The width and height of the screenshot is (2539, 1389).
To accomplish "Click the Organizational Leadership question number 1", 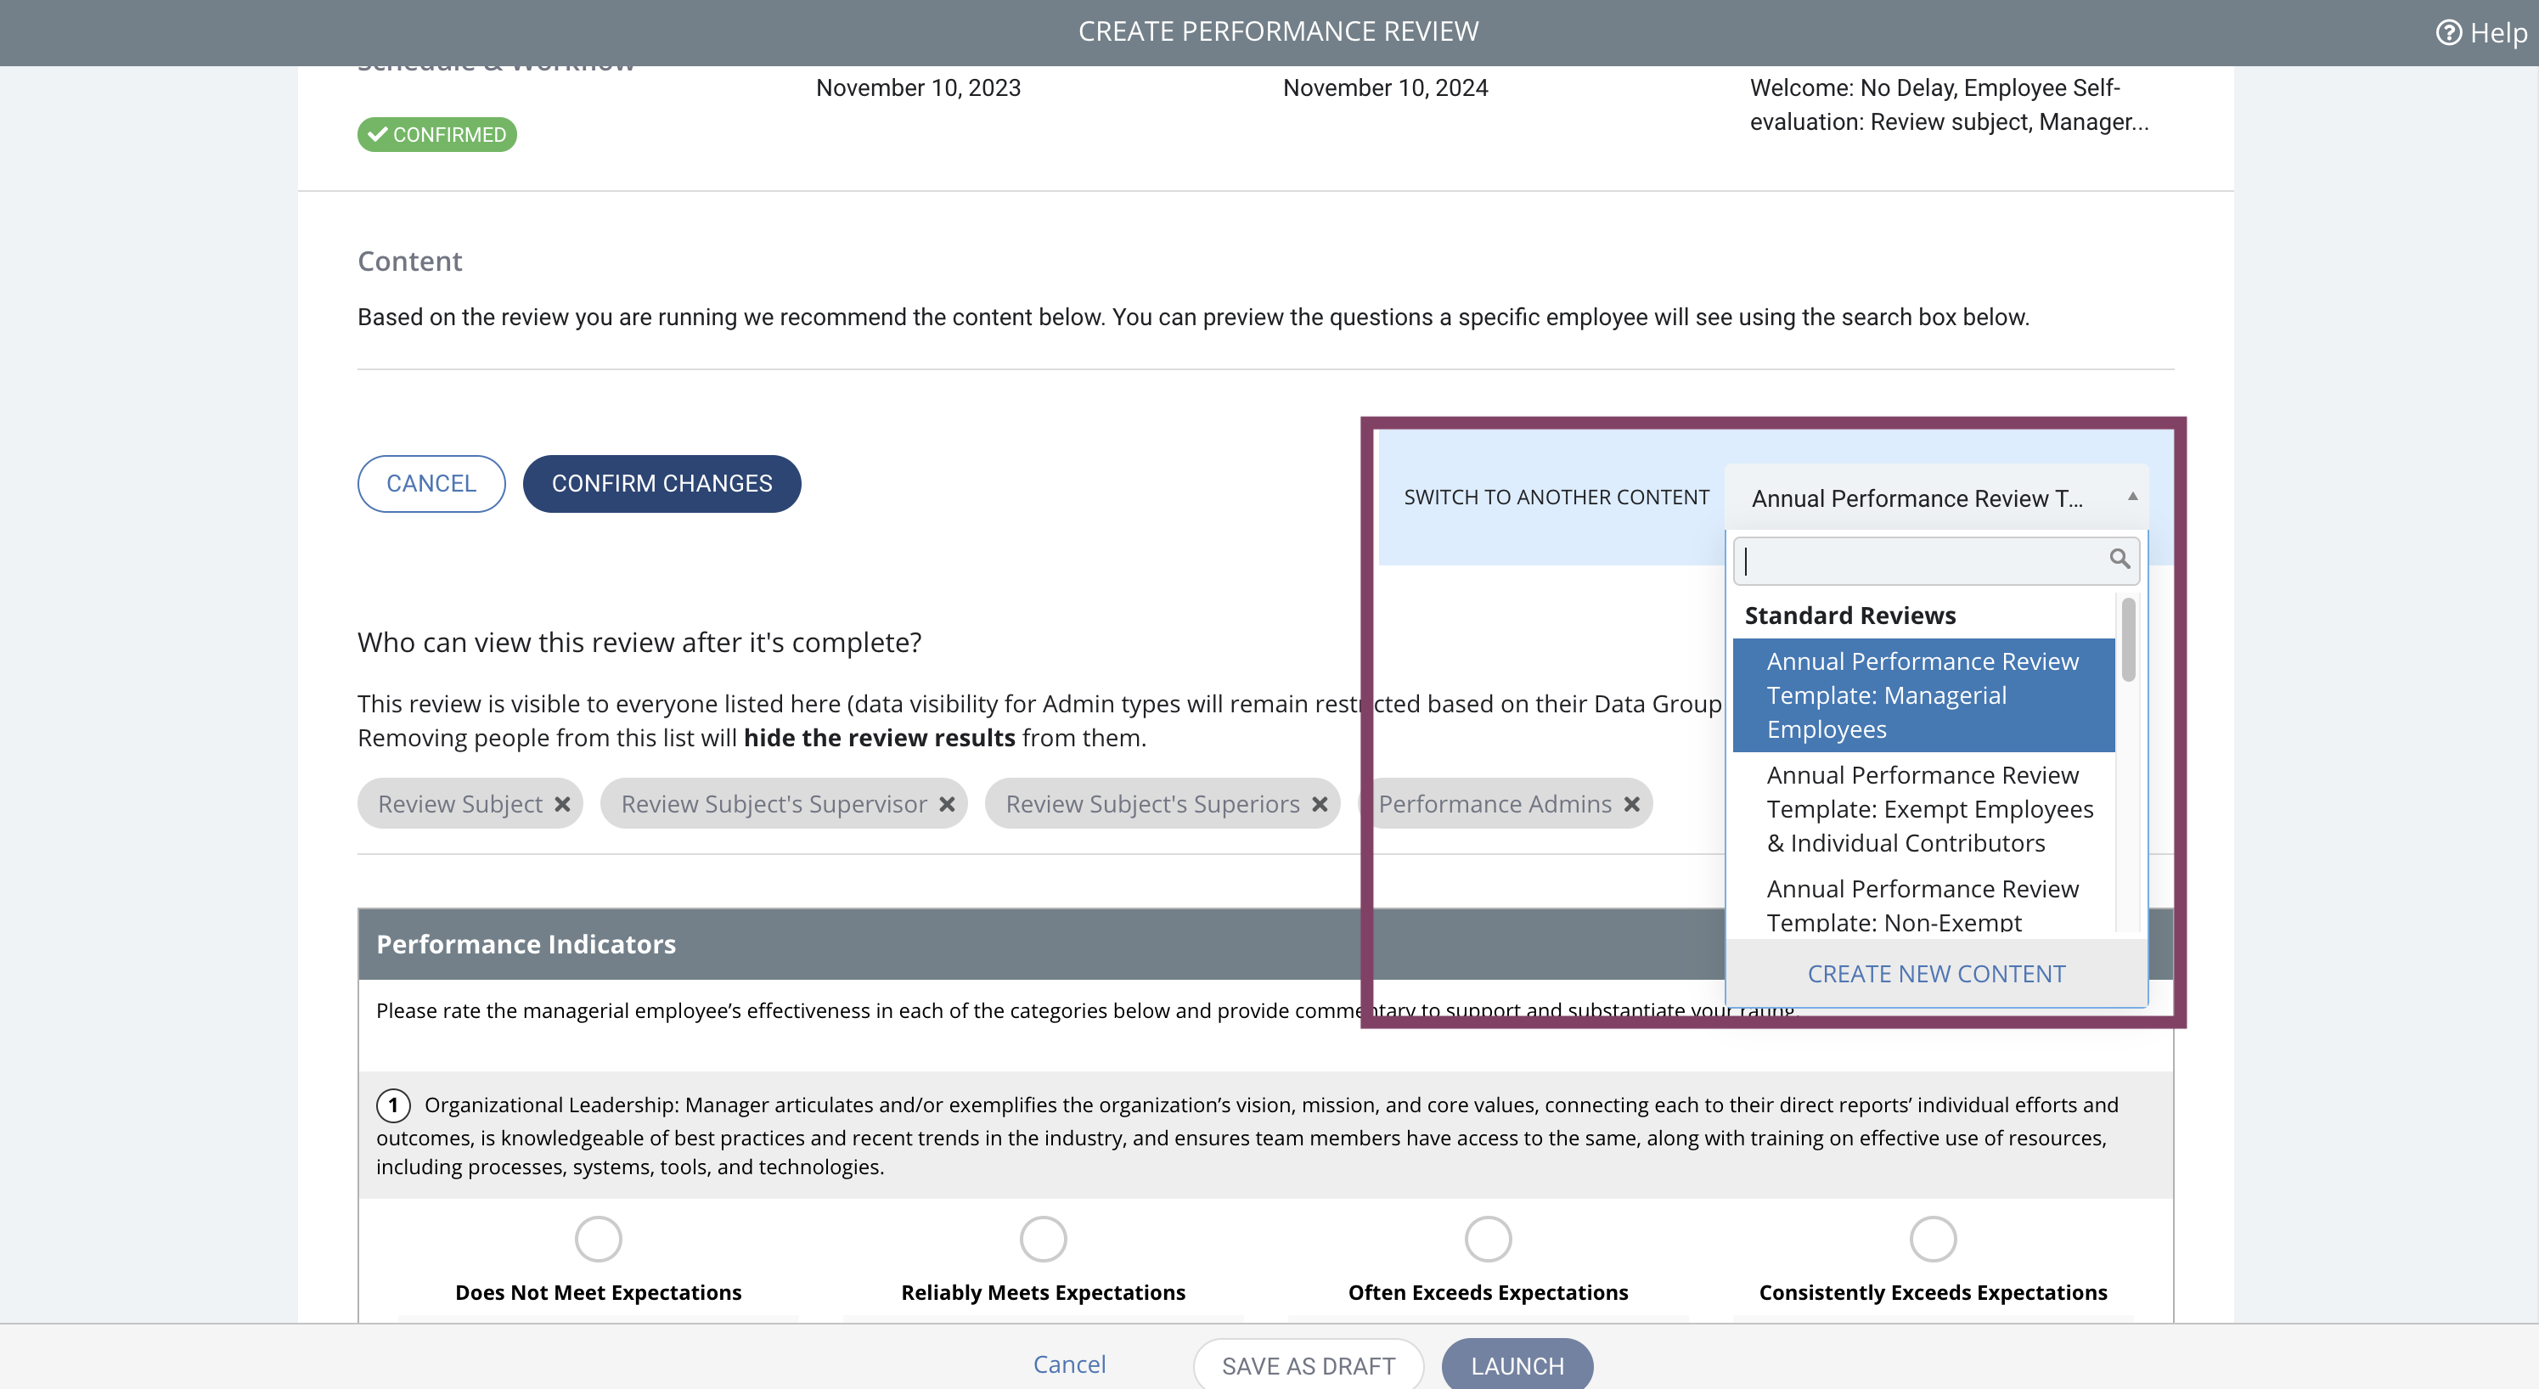I will tap(393, 1105).
